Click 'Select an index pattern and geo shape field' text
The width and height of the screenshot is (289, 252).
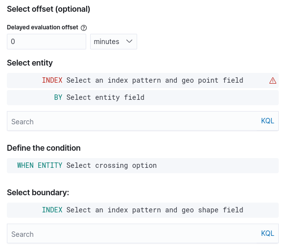(x=155, y=210)
